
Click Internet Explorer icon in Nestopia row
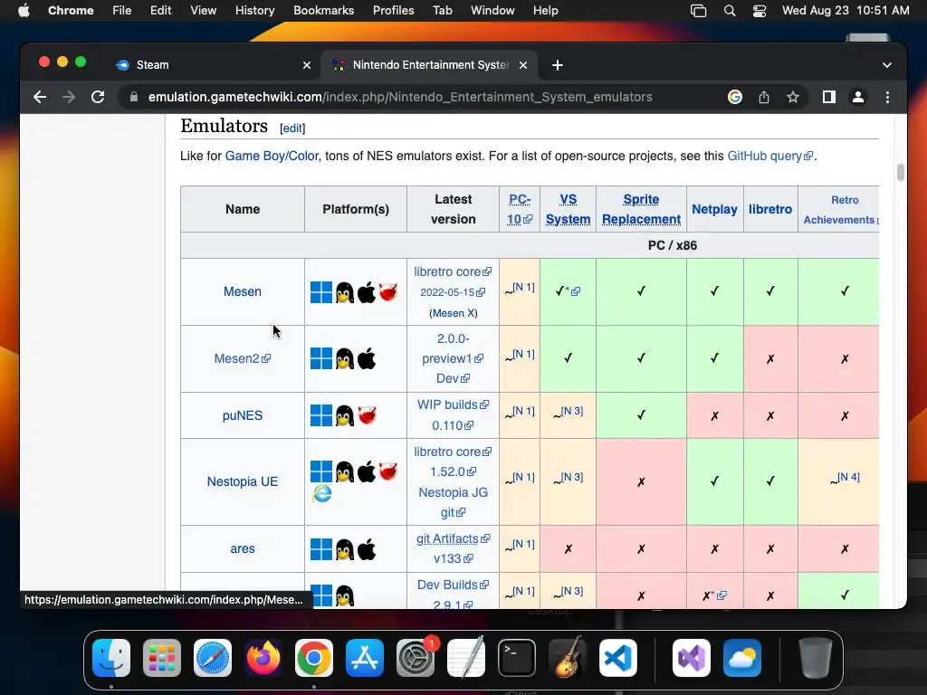[321, 493]
